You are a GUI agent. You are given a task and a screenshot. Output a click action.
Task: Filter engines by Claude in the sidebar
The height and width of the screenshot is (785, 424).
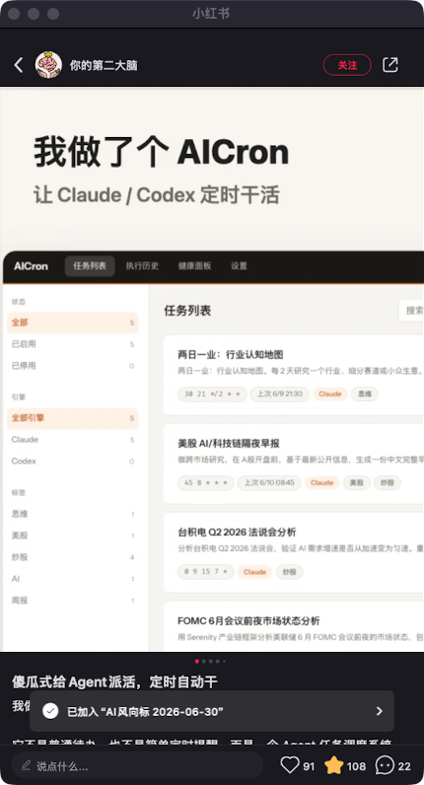point(73,440)
